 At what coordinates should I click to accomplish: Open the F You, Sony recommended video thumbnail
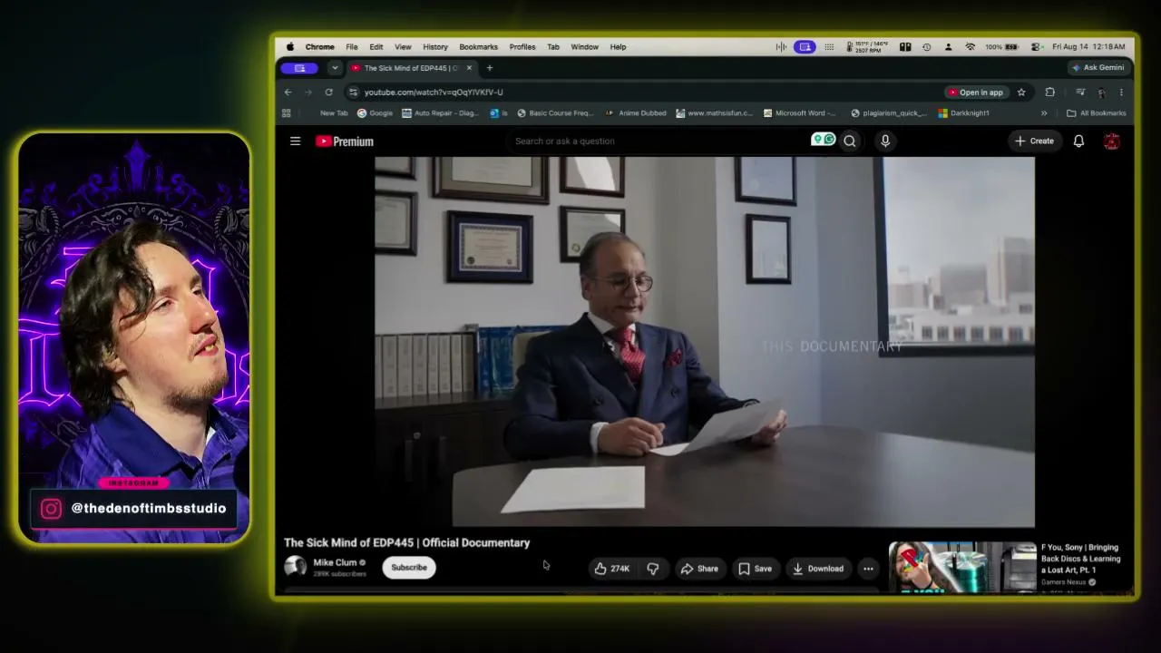pyautogui.click(x=962, y=567)
